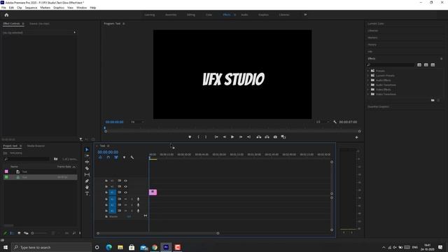
Task: Open the Program monitor zoom level dropdown
Action: [x=137, y=122]
